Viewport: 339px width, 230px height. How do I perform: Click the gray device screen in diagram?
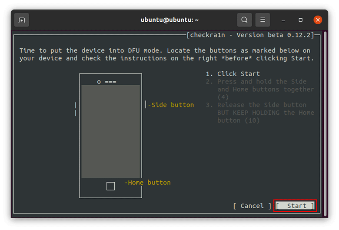(110, 132)
